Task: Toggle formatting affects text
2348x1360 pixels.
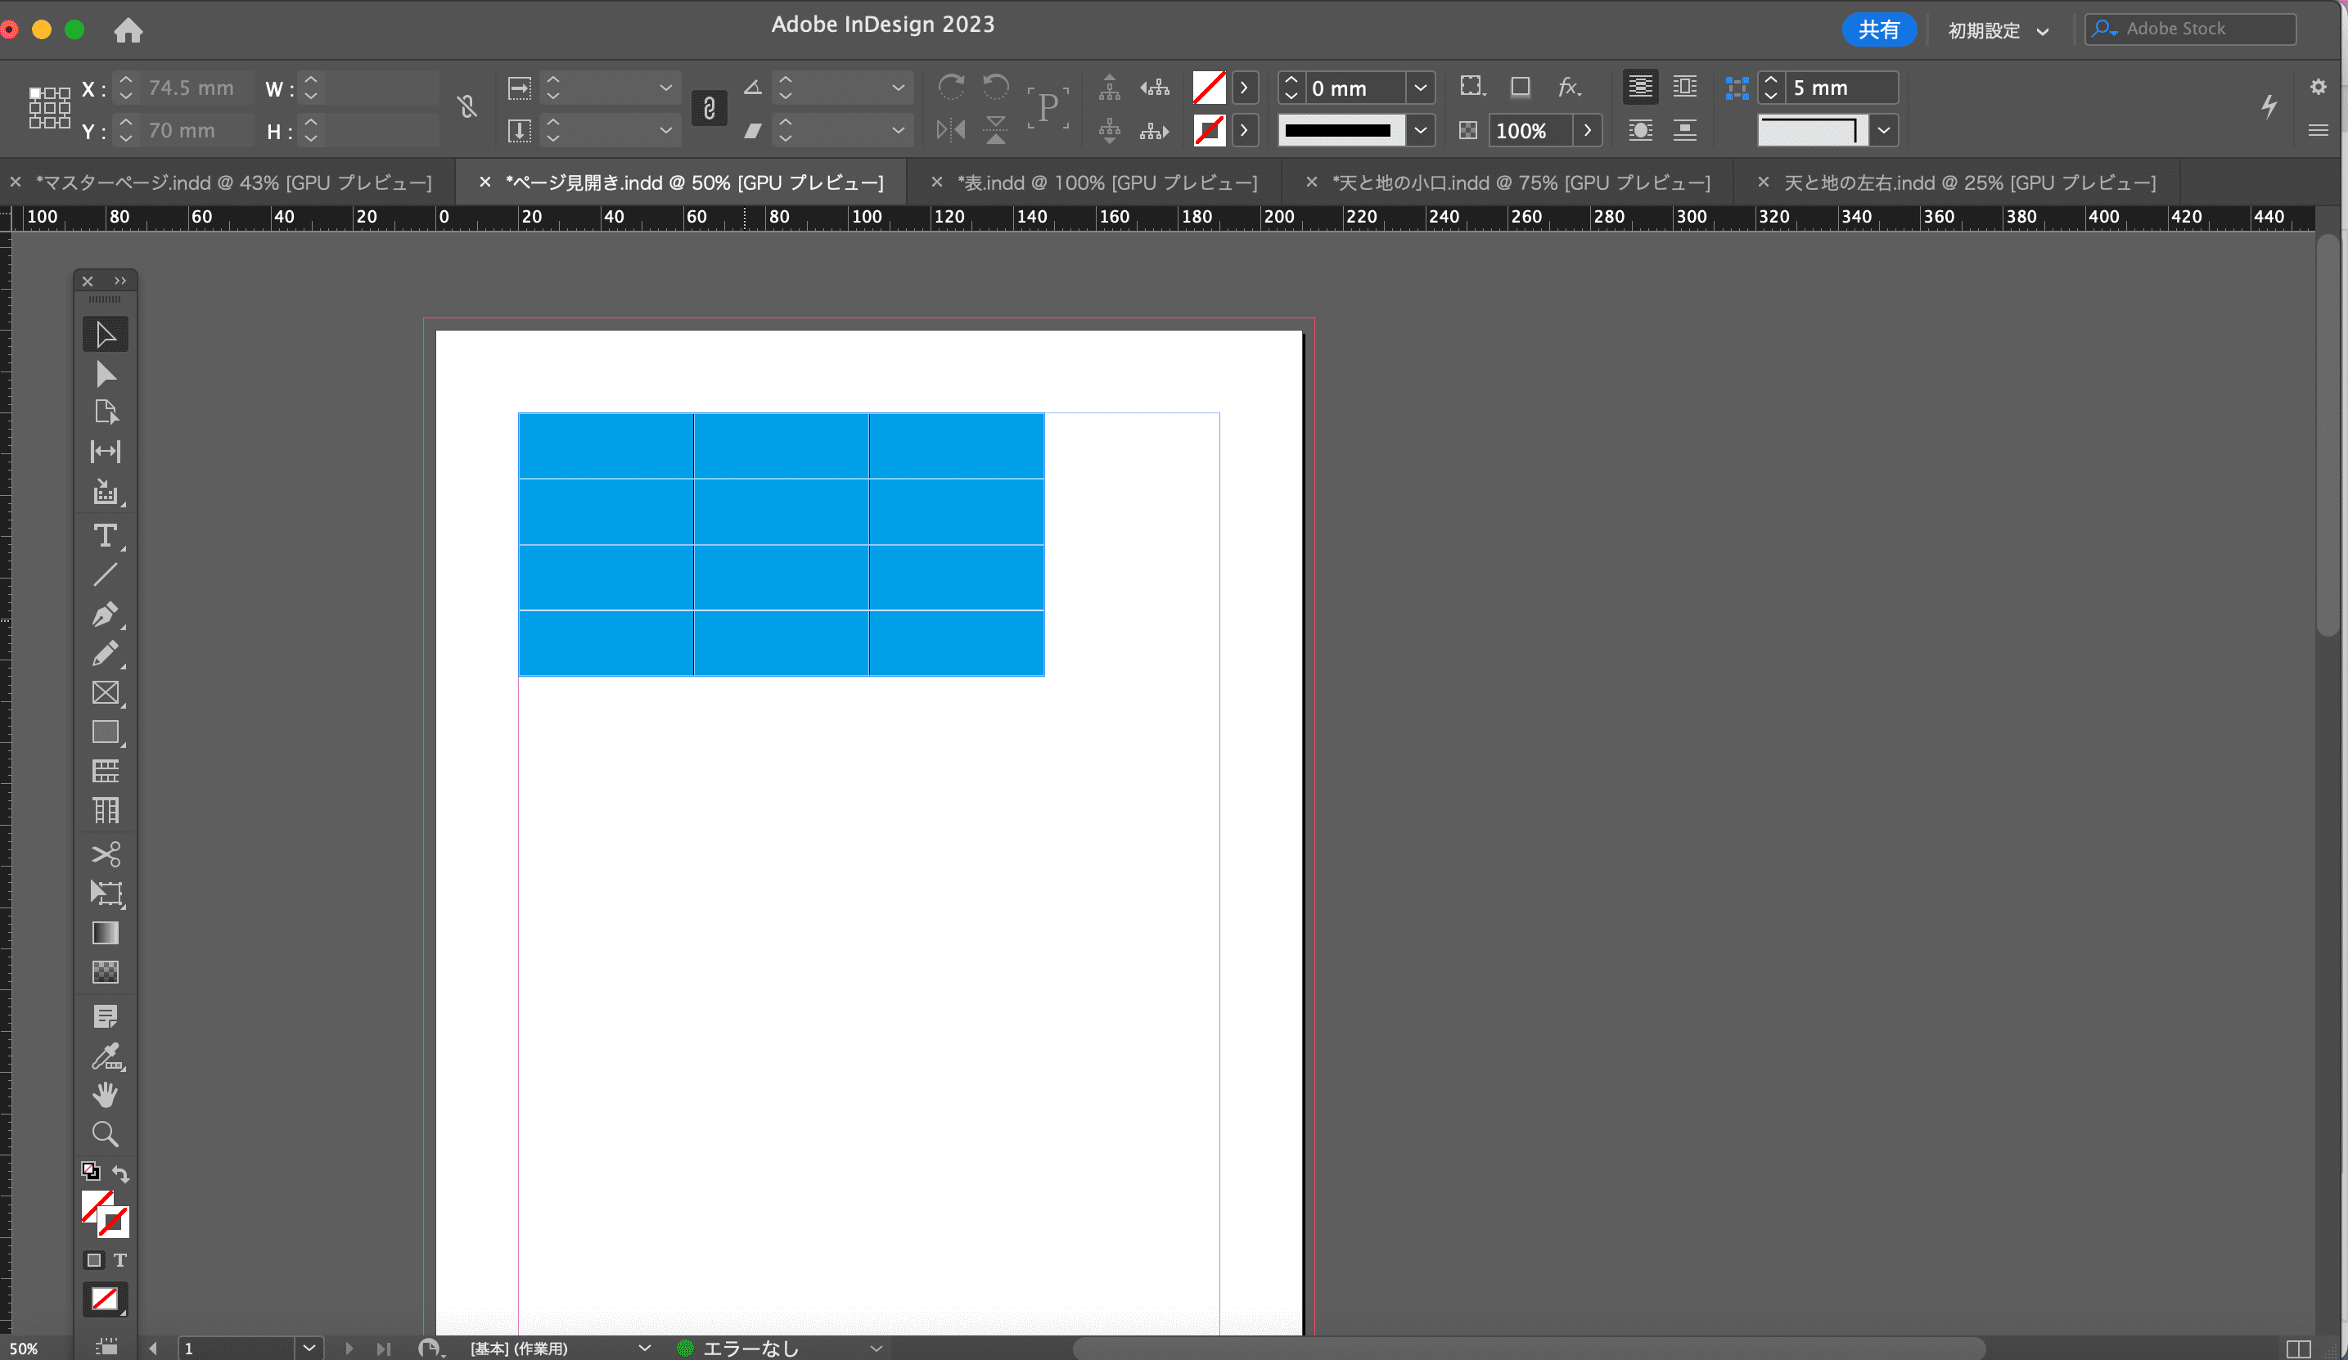Action: [120, 1260]
